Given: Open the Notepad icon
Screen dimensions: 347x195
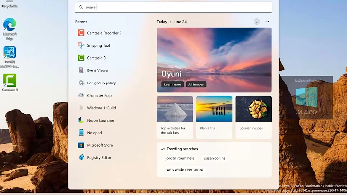Looking at the screenshot, I should [81, 133].
